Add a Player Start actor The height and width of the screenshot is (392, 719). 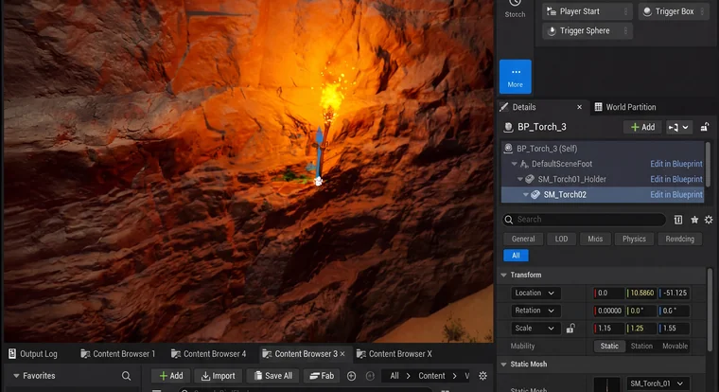(x=587, y=11)
